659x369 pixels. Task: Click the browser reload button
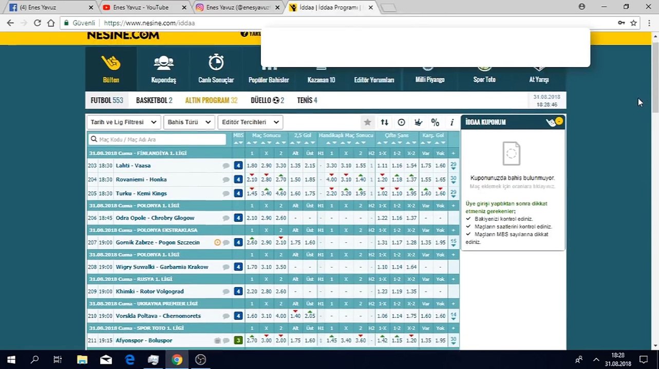[37, 23]
